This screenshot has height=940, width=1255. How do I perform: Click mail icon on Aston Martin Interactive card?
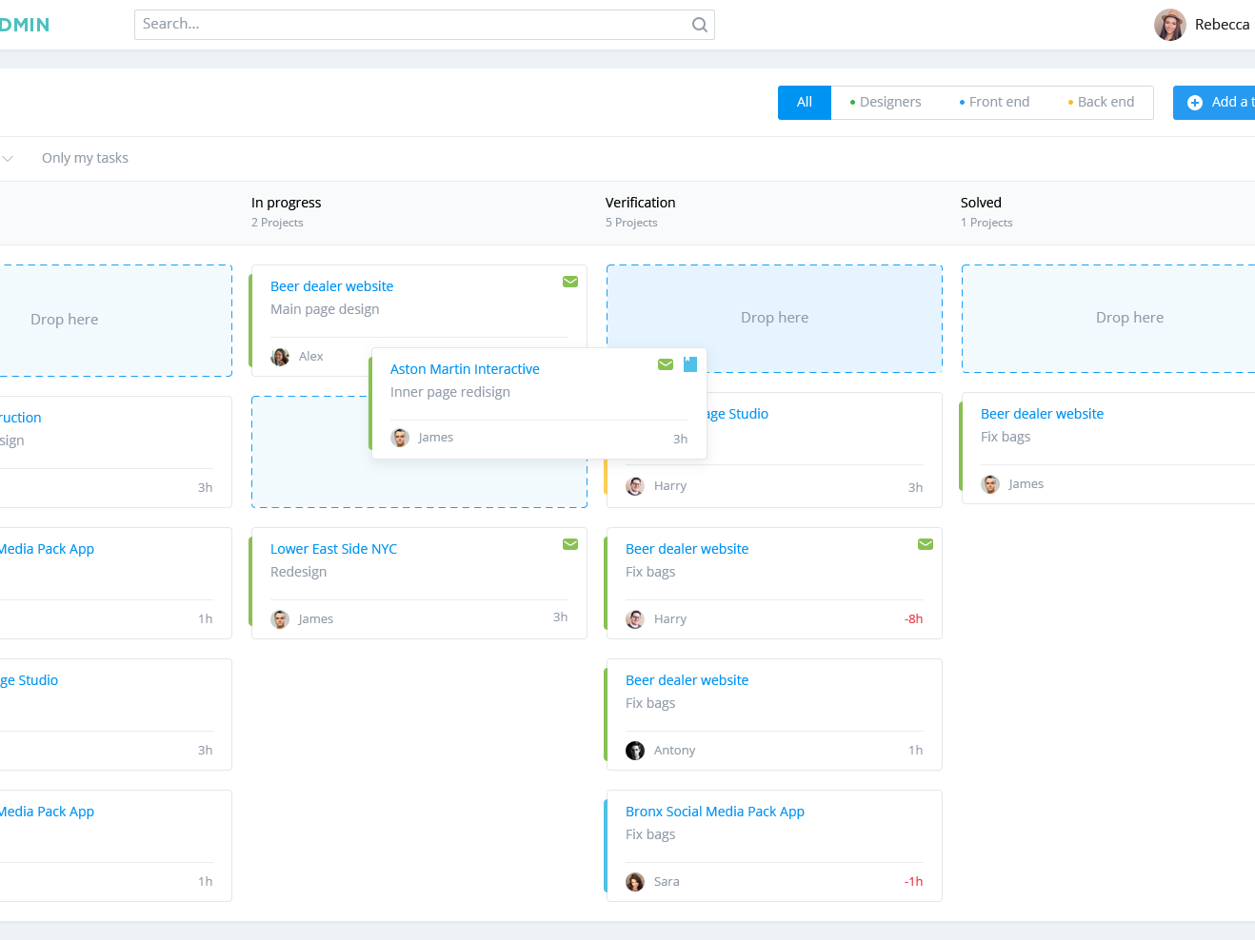[x=666, y=364]
